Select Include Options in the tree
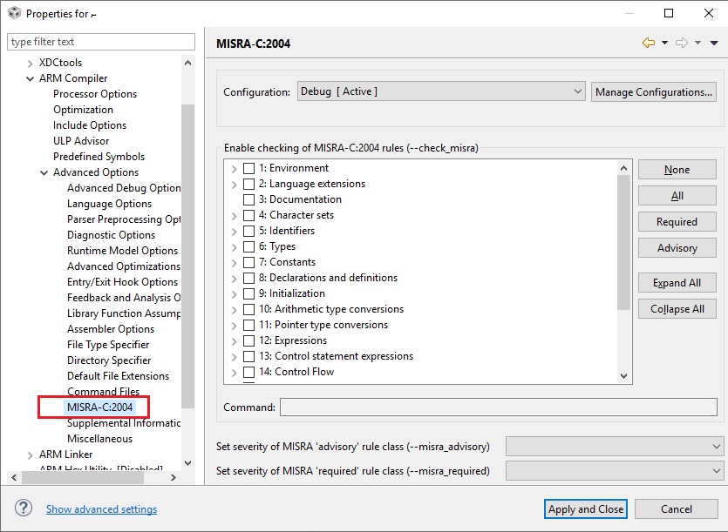The image size is (728, 532). [x=90, y=125]
